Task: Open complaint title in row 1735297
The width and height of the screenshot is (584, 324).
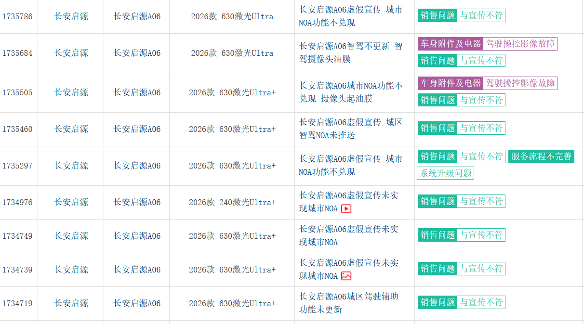Action: (x=351, y=166)
